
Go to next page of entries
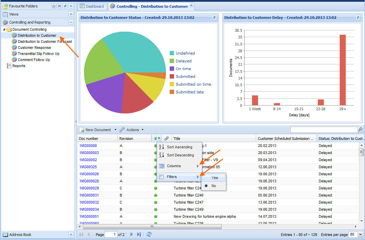tap(132, 234)
